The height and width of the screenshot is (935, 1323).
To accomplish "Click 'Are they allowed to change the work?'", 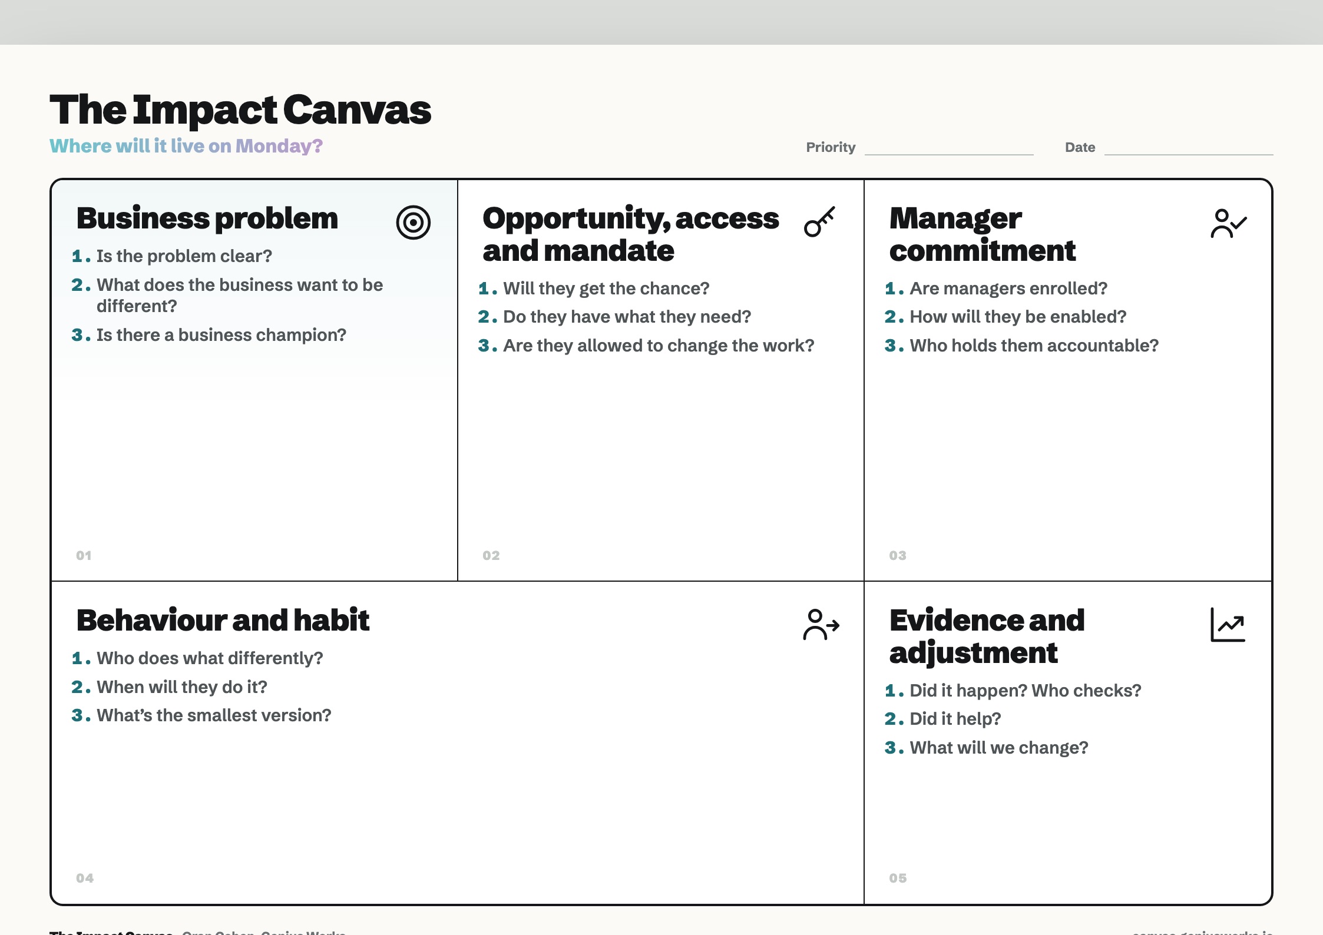I will tap(659, 346).
